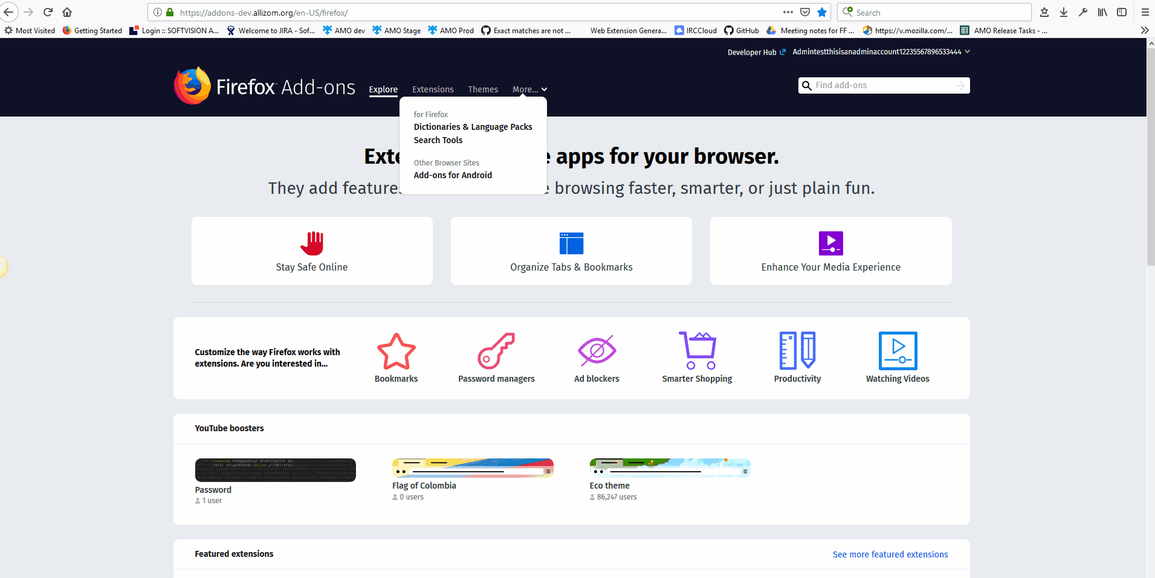Open the Stay Safe Online card

[x=312, y=251]
